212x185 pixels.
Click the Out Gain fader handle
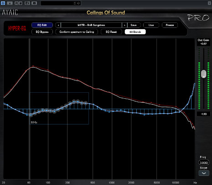pyautogui.click(x=204, y=74)
